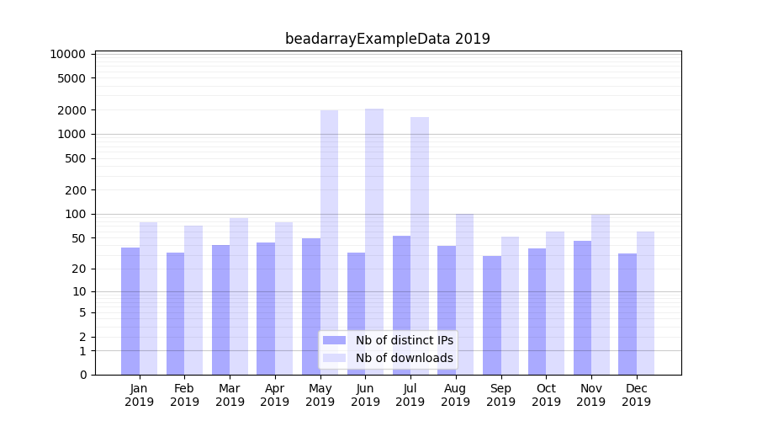The width and height of the screenshot is (757, 421).
Task: Select the 'Nb of distinct IPs' legend label
Action: 404,340
